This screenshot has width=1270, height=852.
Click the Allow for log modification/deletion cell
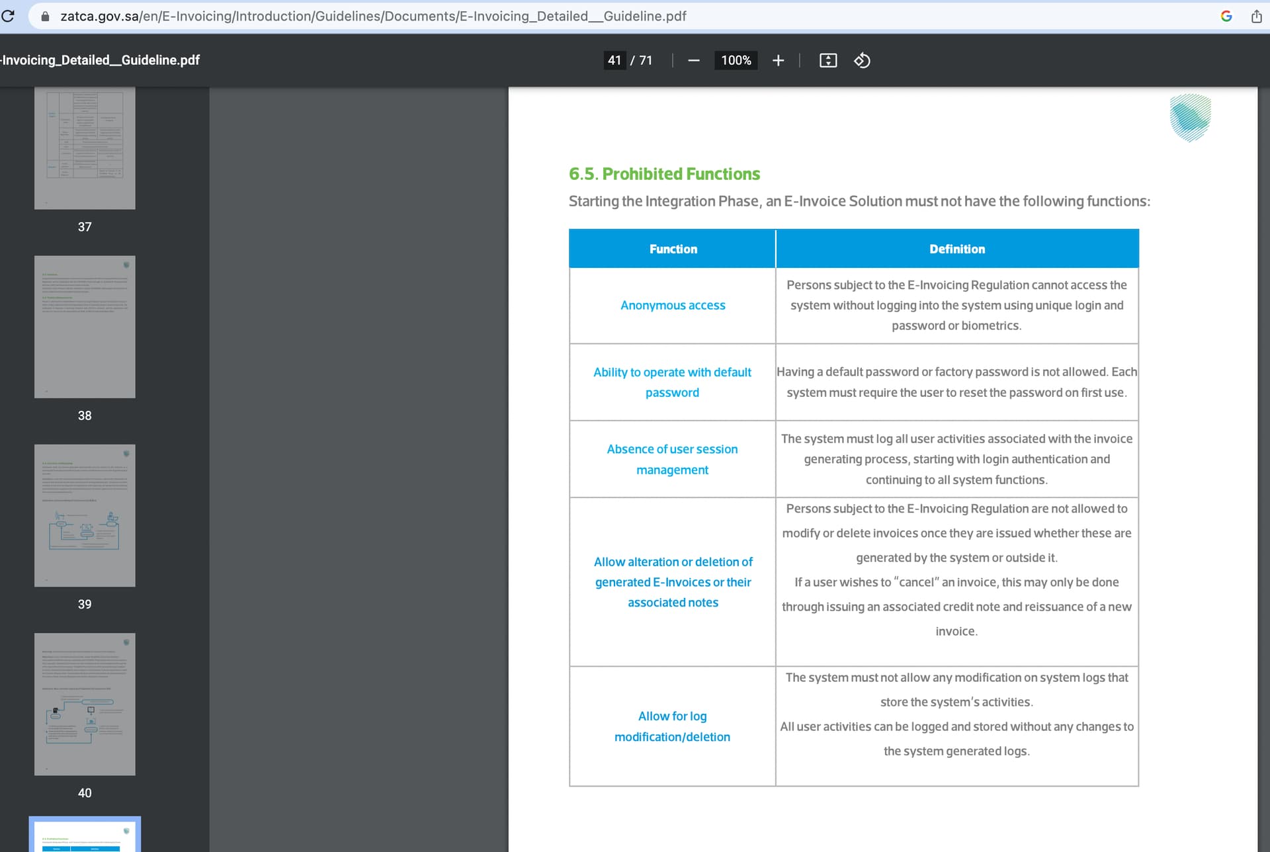672,726
